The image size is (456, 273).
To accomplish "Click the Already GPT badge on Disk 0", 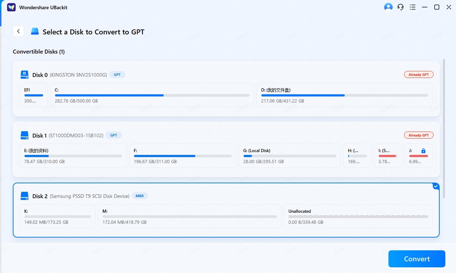I will [x=419, y=75].
